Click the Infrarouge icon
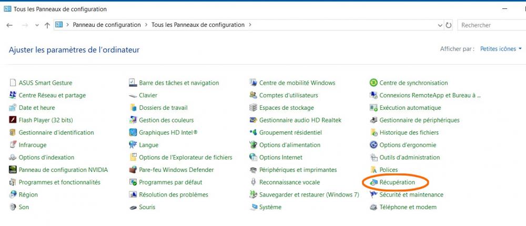Image resolution: width=526 pixels, height=226 pixels. 13,145
